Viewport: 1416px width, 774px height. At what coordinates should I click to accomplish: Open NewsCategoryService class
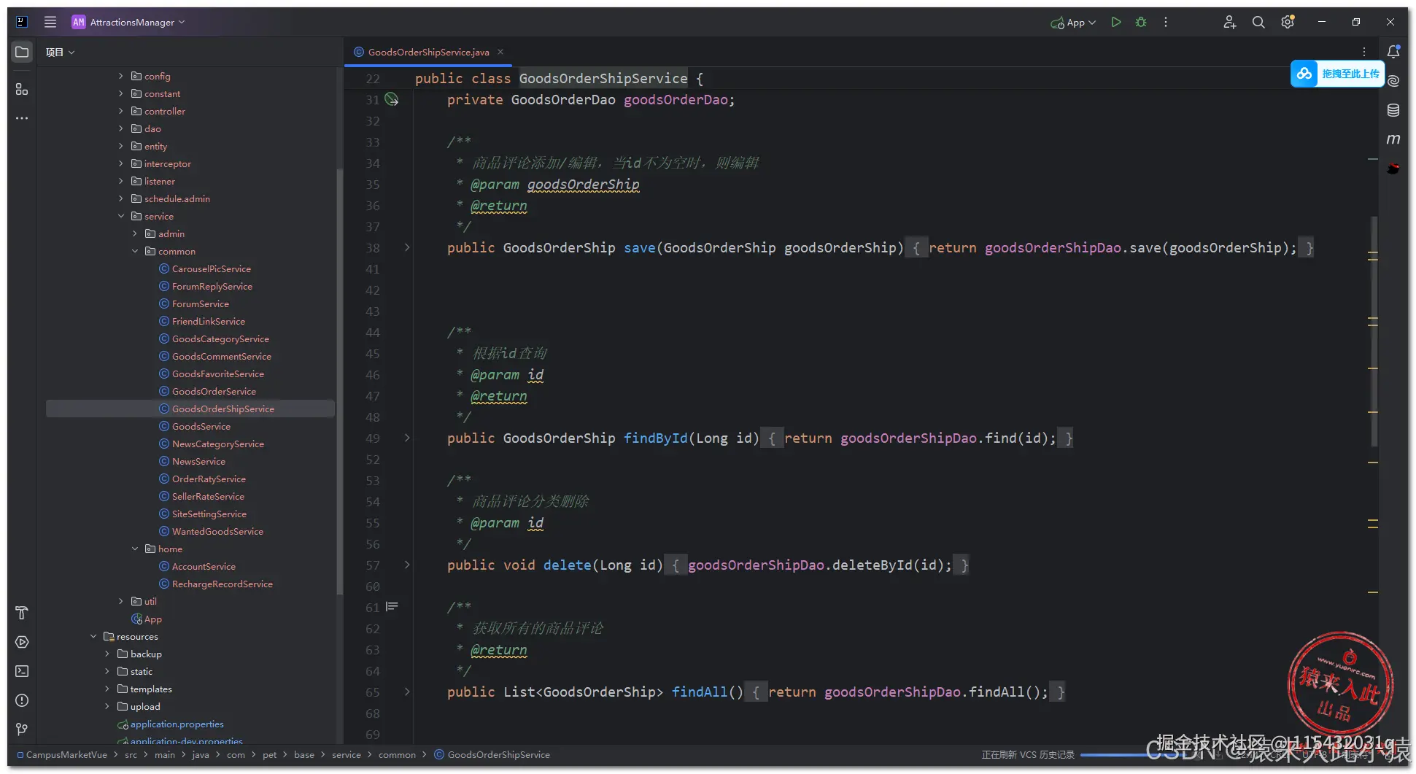217,444
